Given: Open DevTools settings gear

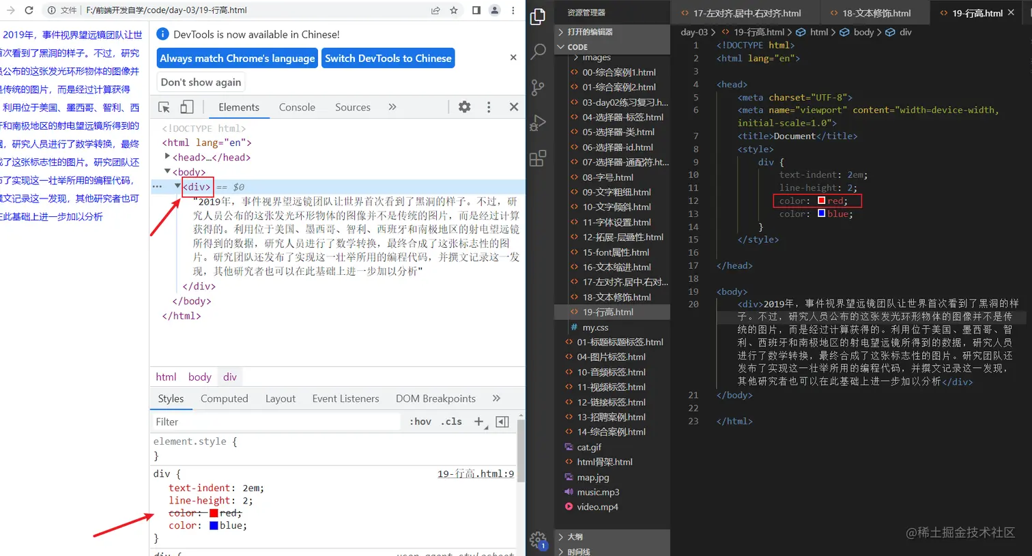Looking at the screenshot, I should pos(464,106).
